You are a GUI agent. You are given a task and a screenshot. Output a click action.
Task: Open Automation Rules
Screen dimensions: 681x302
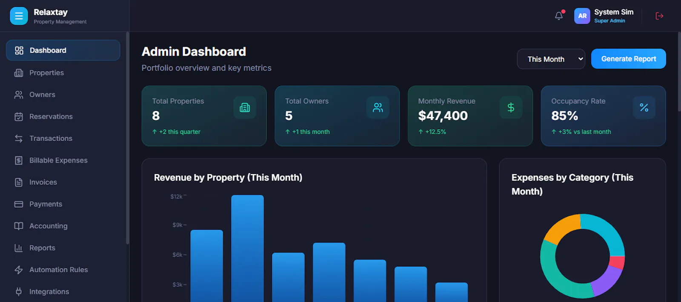pos(63,270)
